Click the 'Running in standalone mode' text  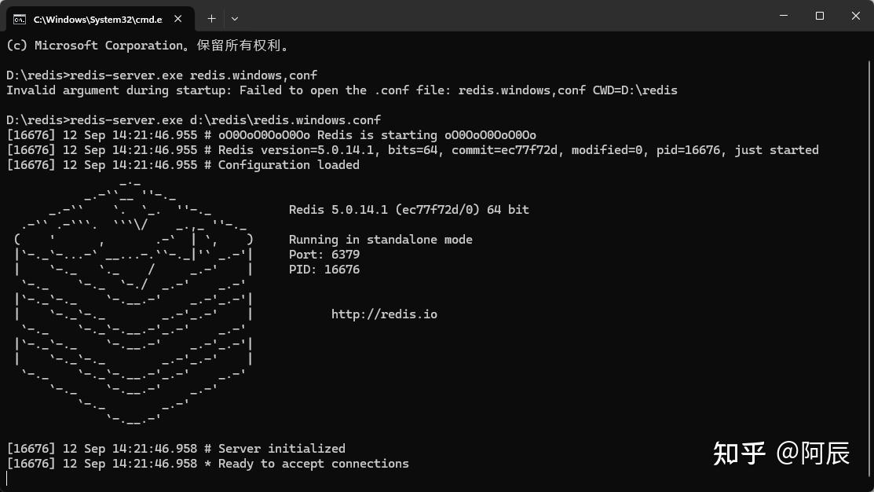[x=381, y=240]
